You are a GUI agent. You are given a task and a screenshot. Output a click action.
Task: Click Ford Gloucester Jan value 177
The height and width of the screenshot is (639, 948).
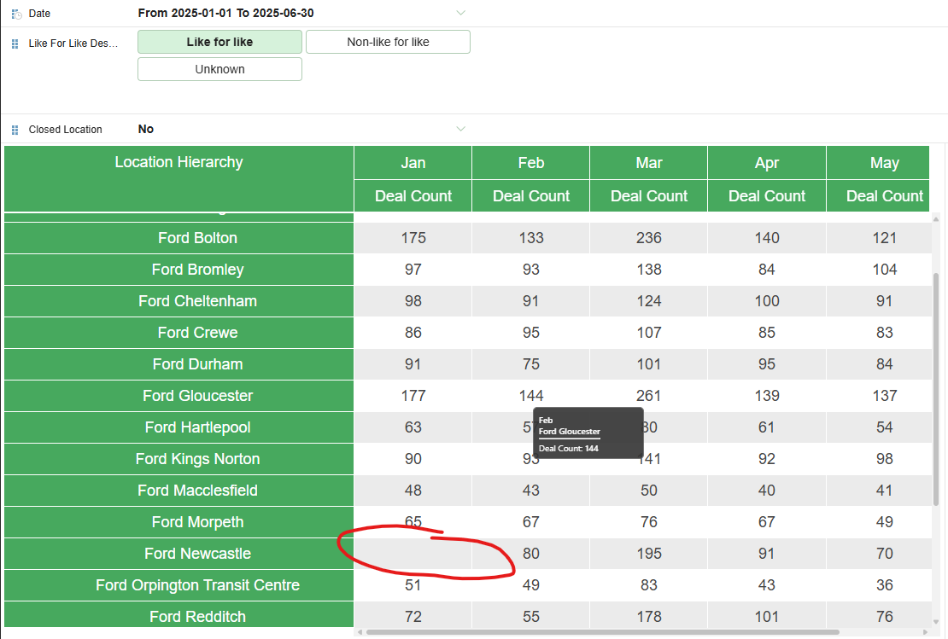point(413,396)
